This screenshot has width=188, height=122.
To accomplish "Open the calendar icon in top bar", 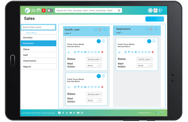I will tap(38, 10).
